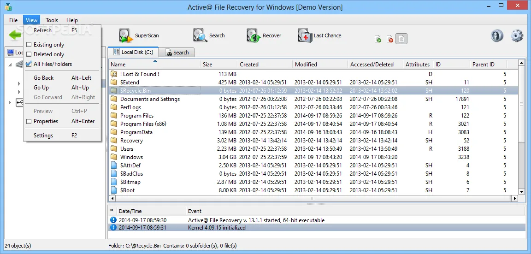
Task: Click file list horizontal scrollbar right arrow
Action: coord(515,199)
